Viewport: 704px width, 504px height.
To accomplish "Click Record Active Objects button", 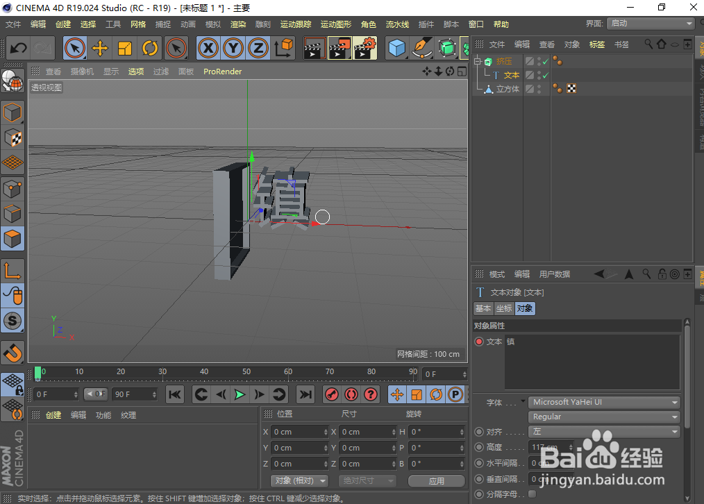I will (332, 394).
